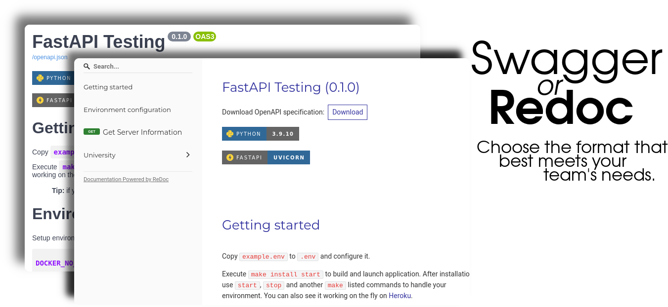Click the FastAPI Testing (0.1.0) ReDoc heading
Image resolution: width=668 pixels, height=307 pixels.
[291, 87]
